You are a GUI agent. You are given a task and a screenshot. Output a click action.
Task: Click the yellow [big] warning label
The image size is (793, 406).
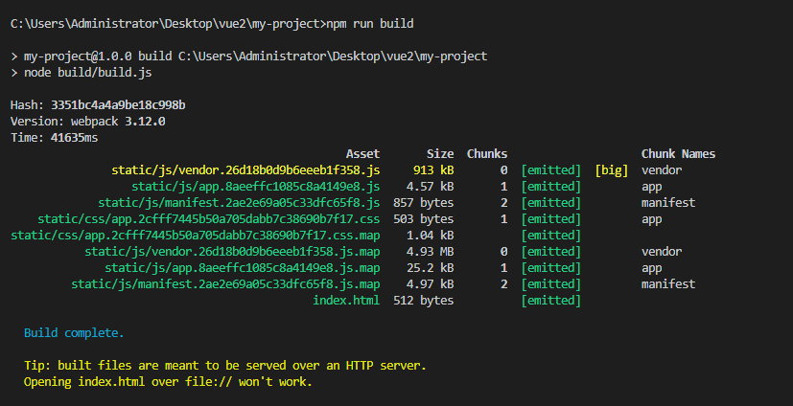(x=611, y=170)
